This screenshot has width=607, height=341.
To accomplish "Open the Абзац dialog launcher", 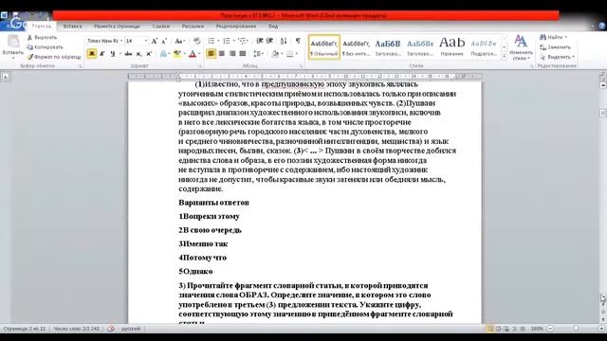I will [x=302, y=66].
